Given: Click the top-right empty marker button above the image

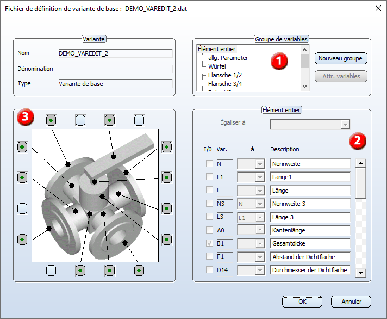Looking at the screenshot, I should click(139, 120).
